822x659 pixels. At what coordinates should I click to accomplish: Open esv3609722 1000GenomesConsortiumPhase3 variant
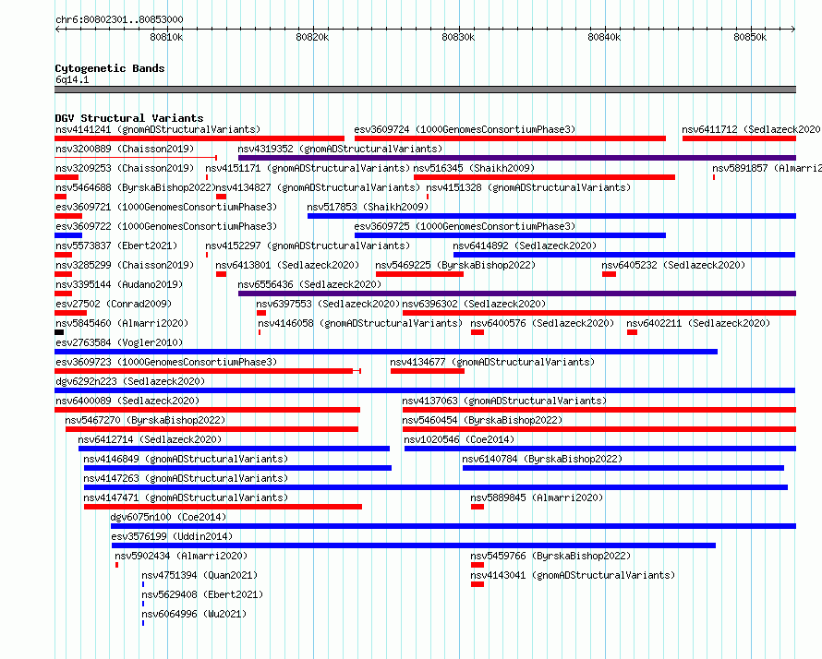click(x=166, y=226)
